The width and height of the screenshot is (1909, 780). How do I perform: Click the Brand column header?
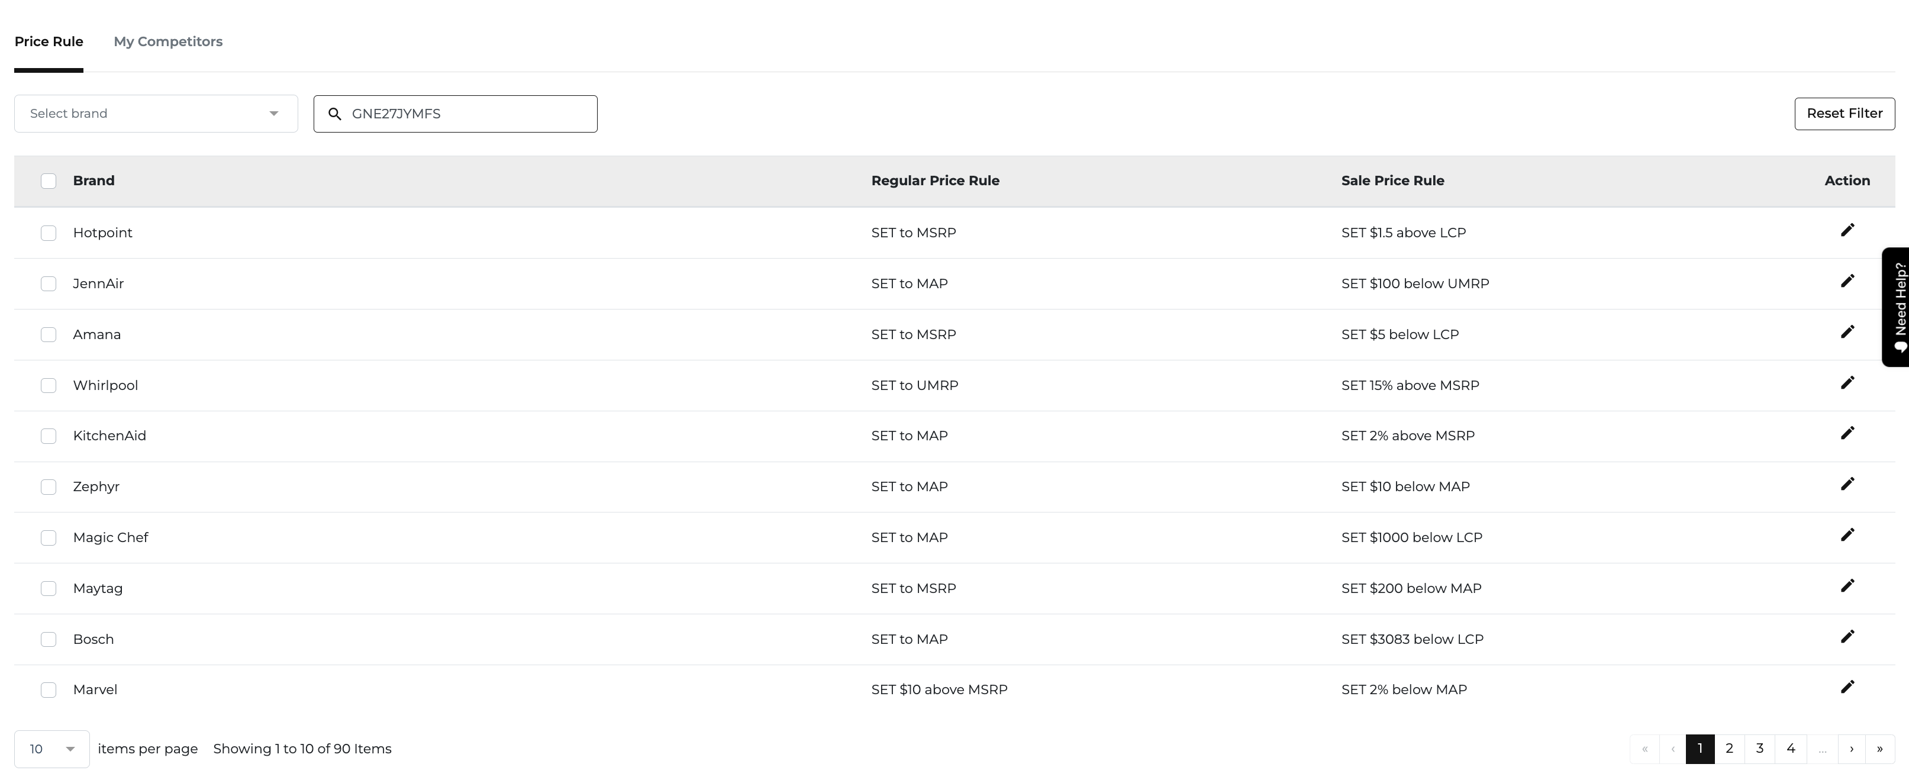coord(93,181)
